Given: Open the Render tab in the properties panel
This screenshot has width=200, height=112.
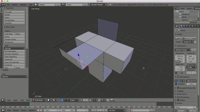Looking at the screenshot, I should click(x=181, y=26).
